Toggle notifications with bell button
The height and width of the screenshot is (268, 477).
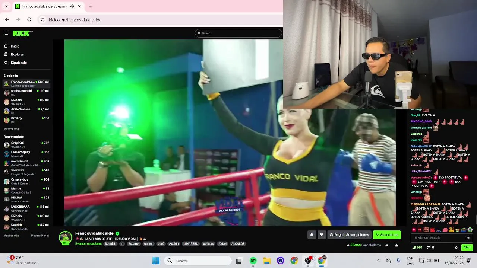tap(312, 235)
